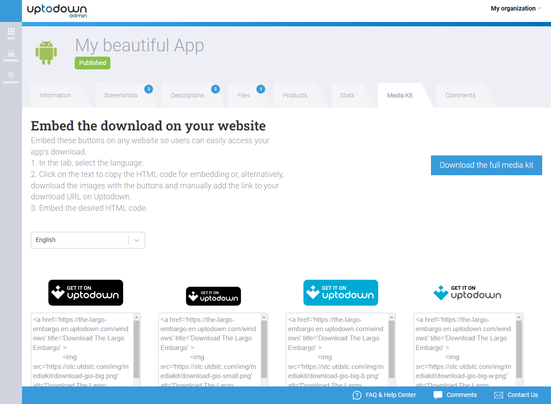Image resolution: width=551 pixels, height=404 pixels.
Task: Switch to the Files tab
Action: tap(244, 95)
